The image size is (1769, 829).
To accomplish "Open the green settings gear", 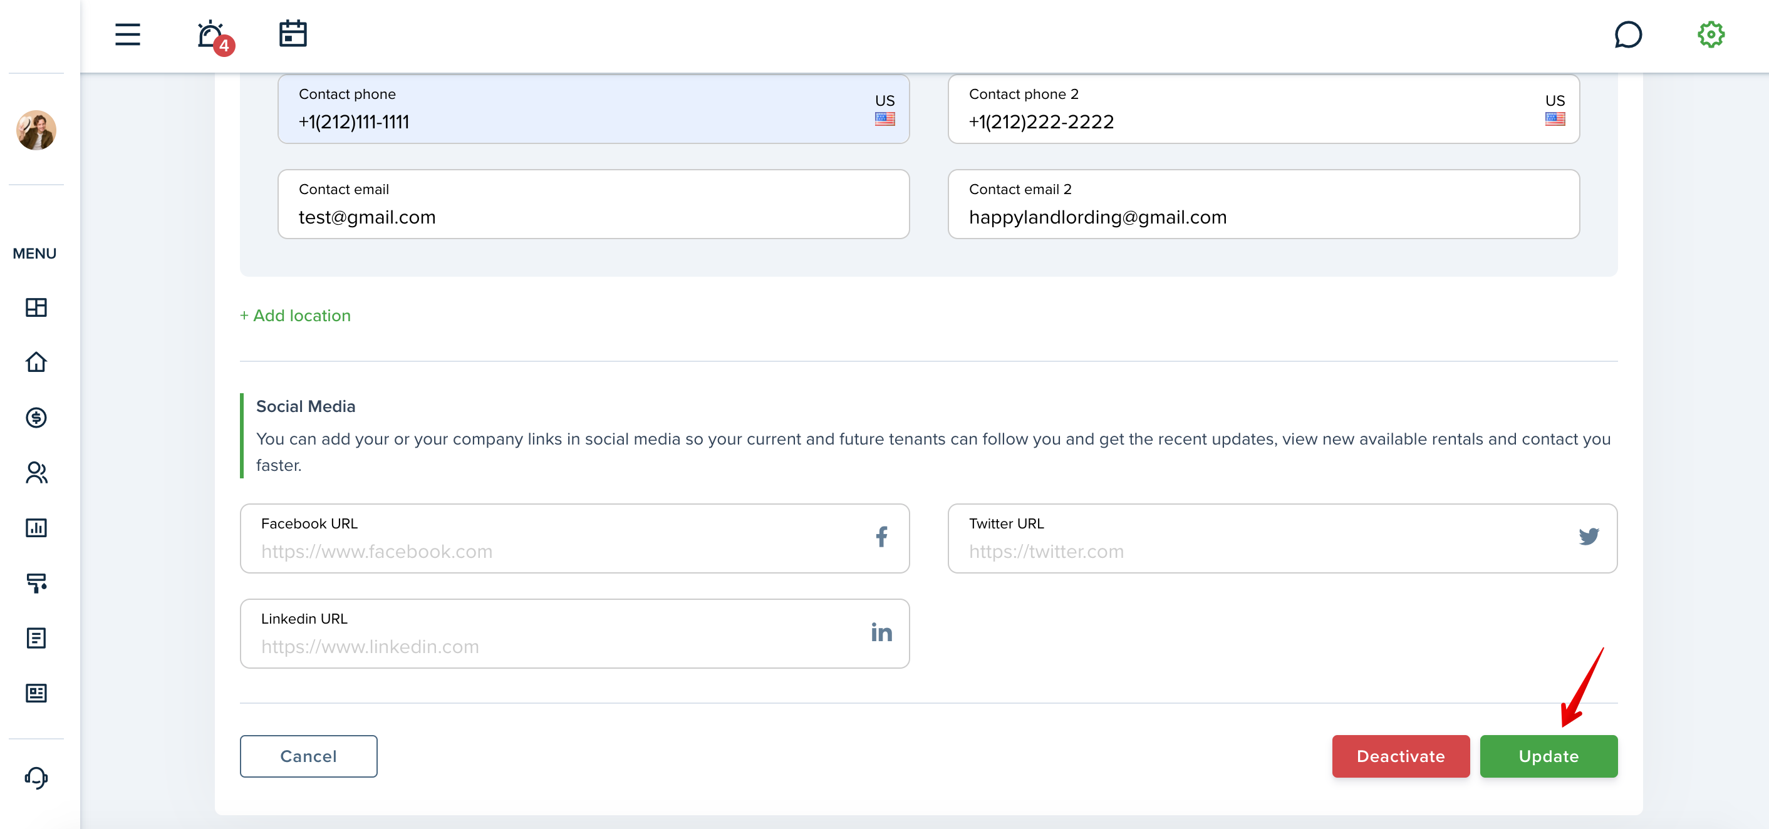I will 1711,34.
